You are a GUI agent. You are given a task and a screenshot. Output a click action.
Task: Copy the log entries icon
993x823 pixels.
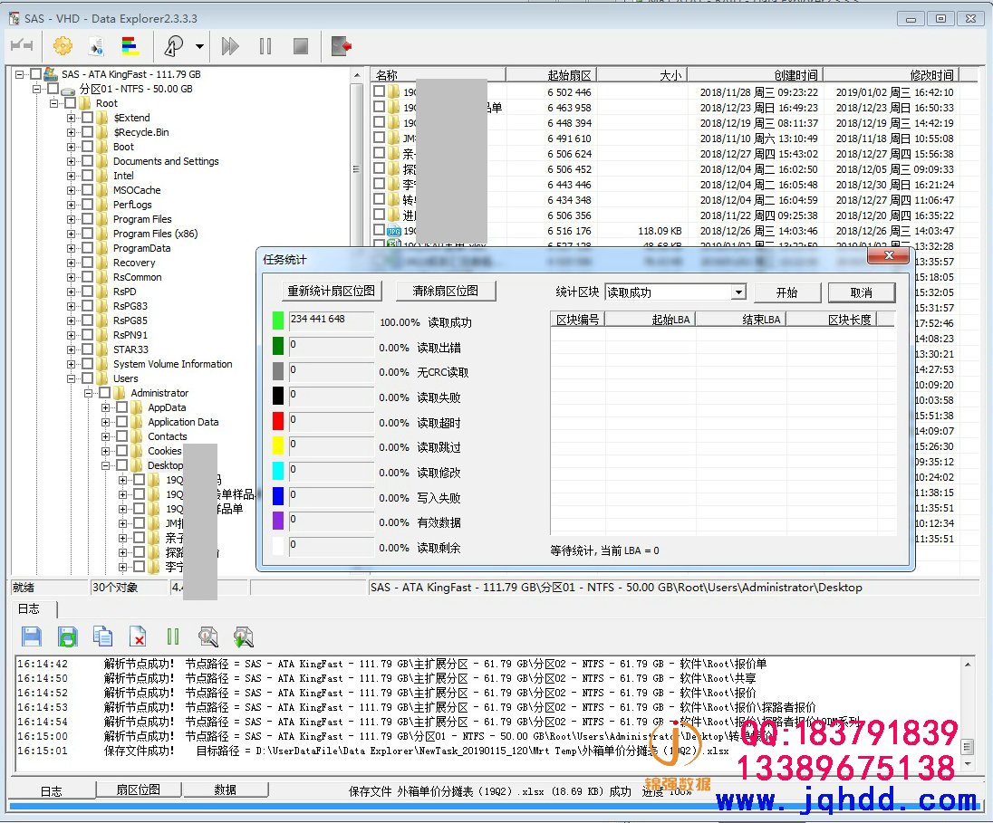102,636
